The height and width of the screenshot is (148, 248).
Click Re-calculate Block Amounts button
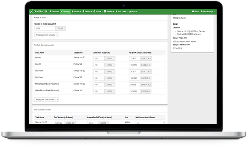(x=45, y=35)
